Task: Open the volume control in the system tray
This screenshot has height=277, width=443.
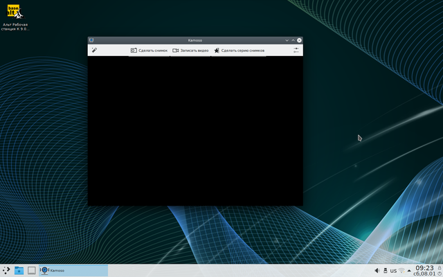Action: (x=377, y=271)
